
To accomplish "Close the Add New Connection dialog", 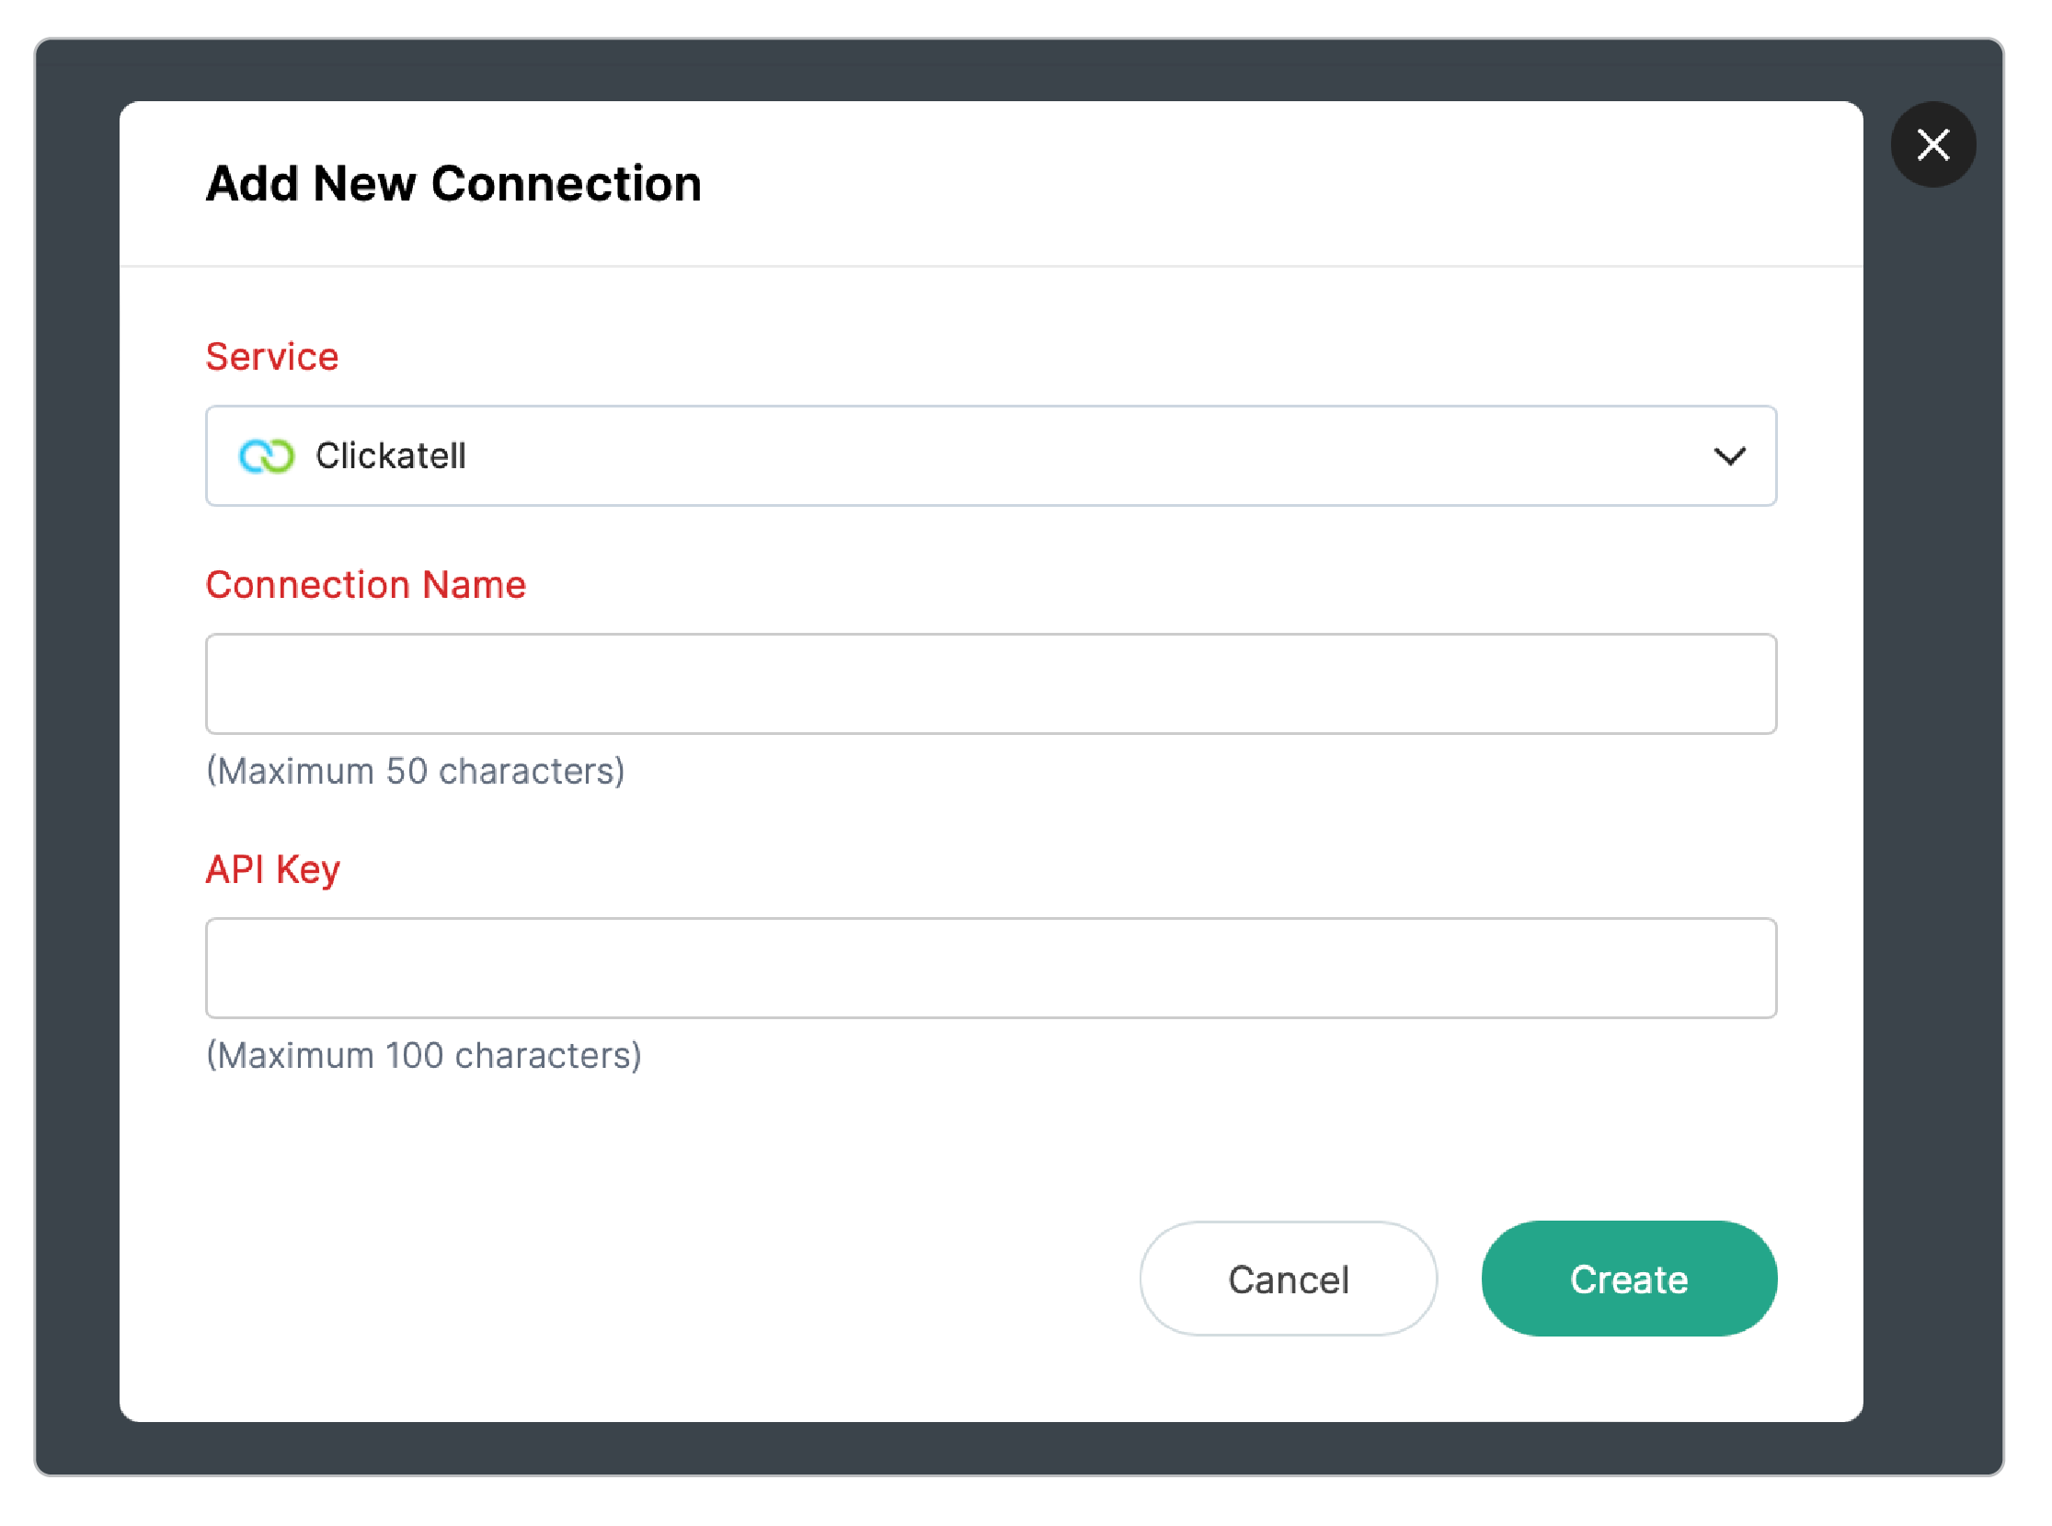I will [1932, 145].
